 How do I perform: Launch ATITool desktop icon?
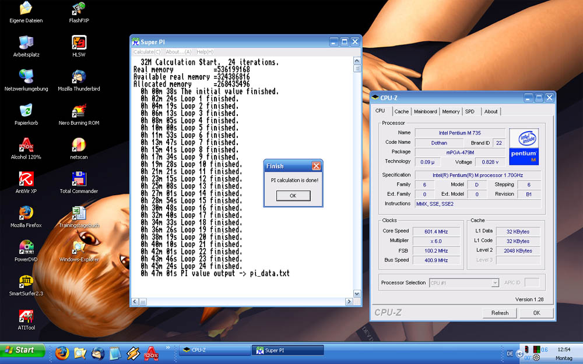pyautogui.click(x=26, y=319)
